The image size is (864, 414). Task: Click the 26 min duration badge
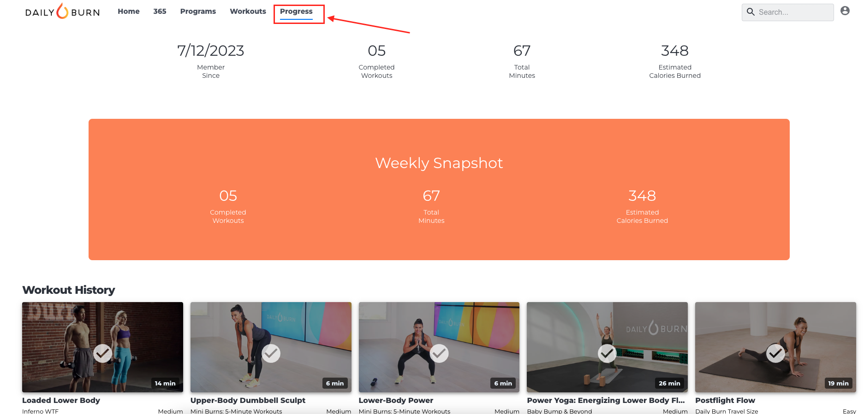coord(669,383)
